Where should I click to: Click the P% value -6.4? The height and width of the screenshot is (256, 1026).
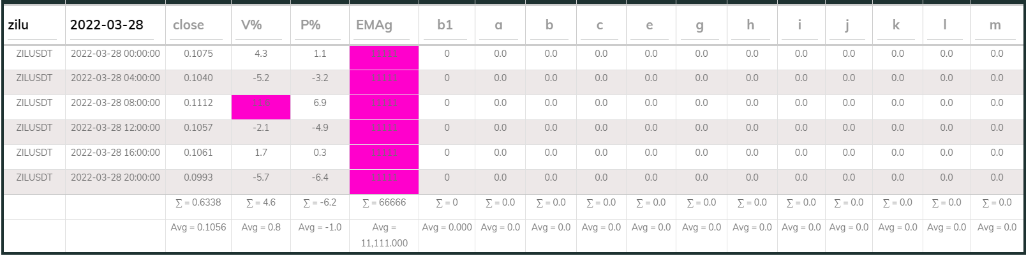[320, 178]
